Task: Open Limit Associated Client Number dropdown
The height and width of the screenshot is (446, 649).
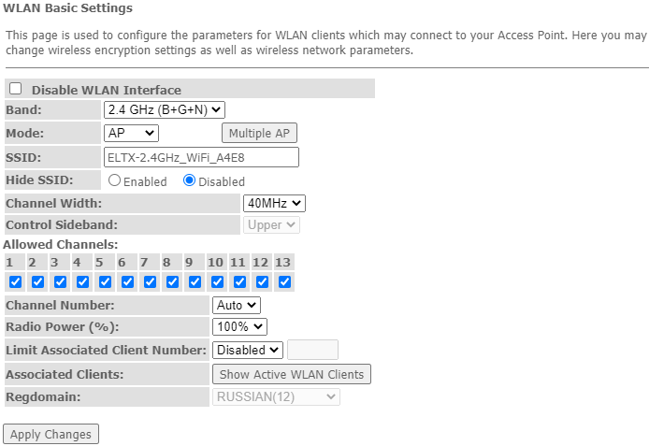Action: point(248,350)
